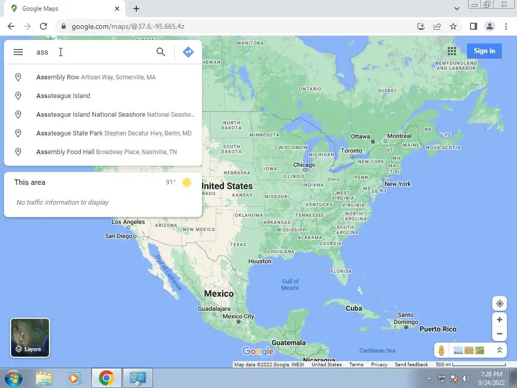Click in the search box containing 'ass'
Viewport: 517px width, 388px height.
[x=92, y=52]
